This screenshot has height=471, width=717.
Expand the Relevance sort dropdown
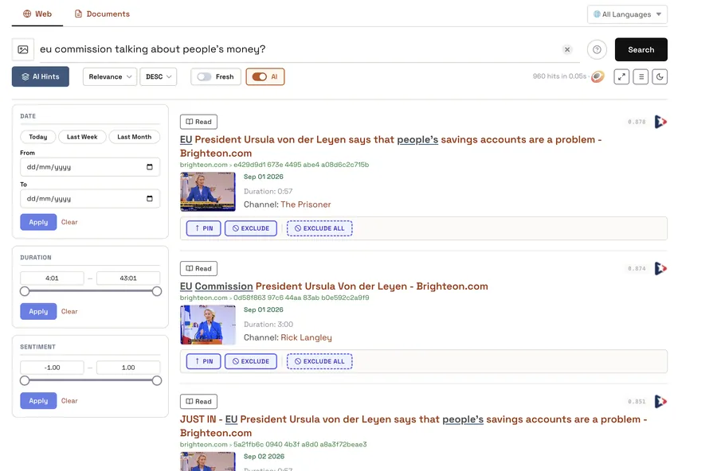tap(110, 76)
